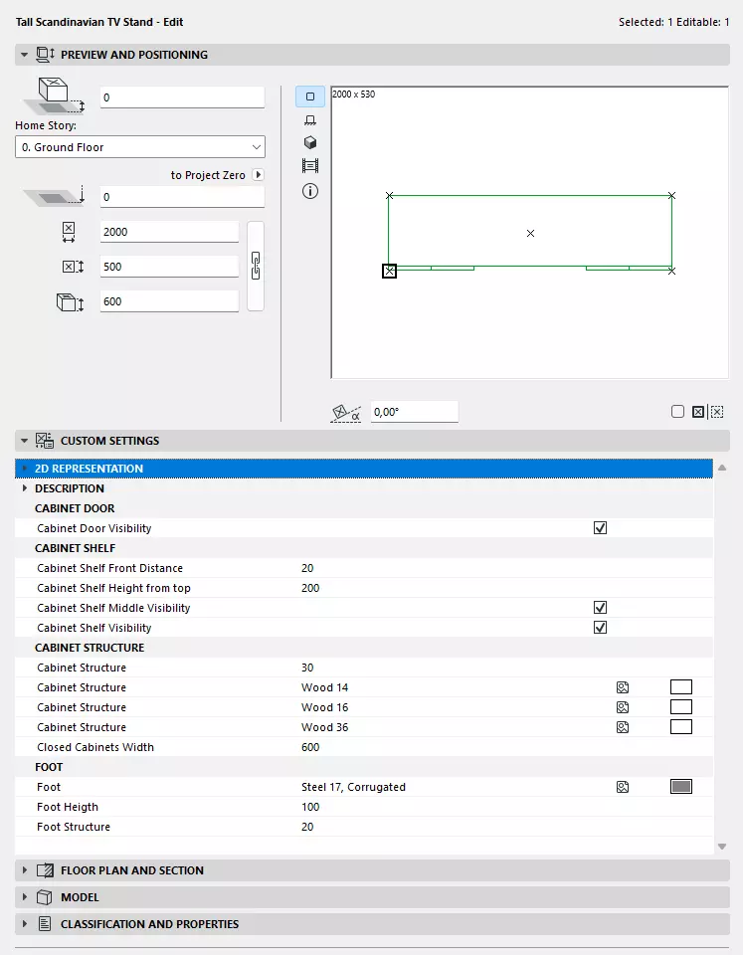Select the Cabinet Structure group header
The image size is (743, 955).
[x=364, y=648]
